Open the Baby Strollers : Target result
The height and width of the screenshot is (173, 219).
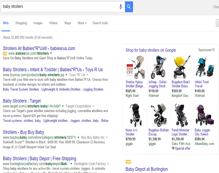[x=22, y=101]
